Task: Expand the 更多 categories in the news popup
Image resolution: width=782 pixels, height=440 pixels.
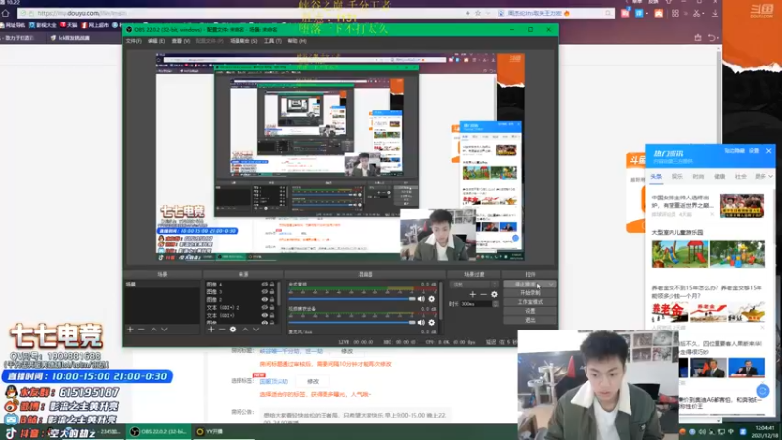Action: point(763,177)
